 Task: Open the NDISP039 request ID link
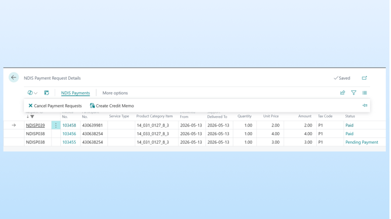coord(36,125)
